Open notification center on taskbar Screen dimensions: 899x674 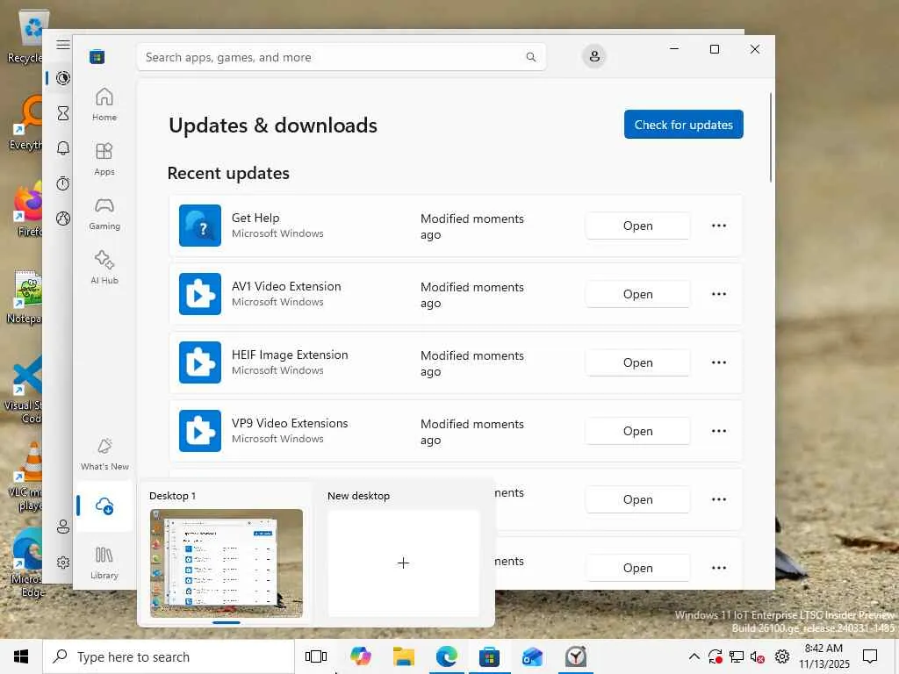tap(870, 656)
